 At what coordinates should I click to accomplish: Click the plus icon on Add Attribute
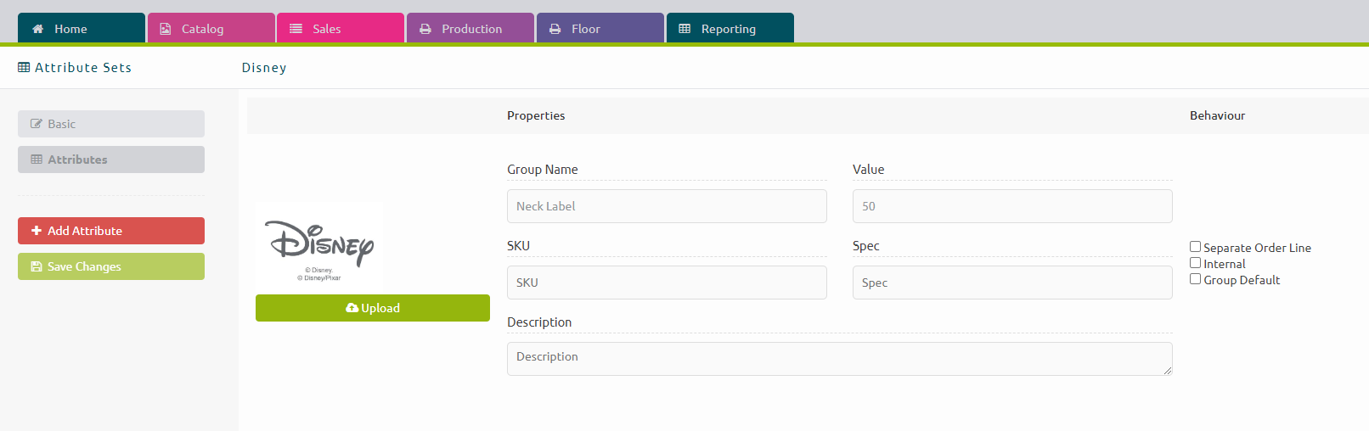37,231
